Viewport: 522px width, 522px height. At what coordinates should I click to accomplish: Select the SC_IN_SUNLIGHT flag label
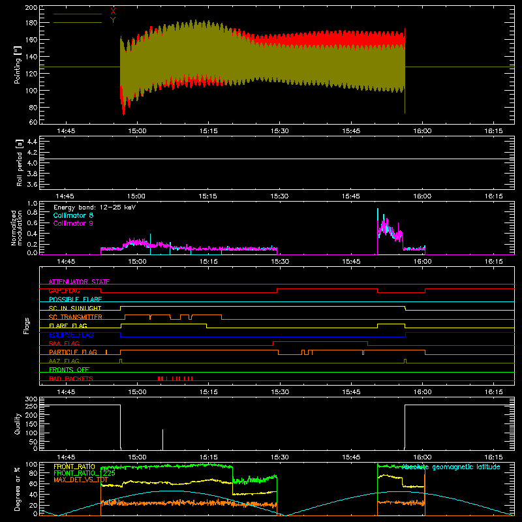click(x=75, y=308)
